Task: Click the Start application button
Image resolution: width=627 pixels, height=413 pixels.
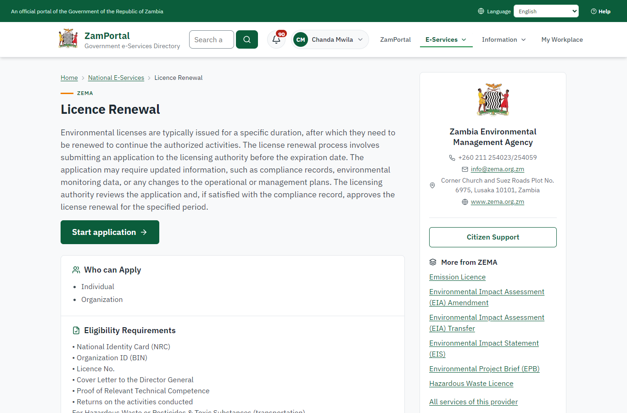Action: 110,232
